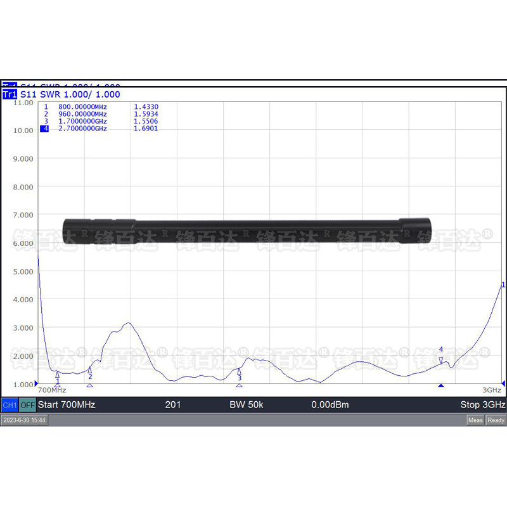This screenshot has height=507, width=507.
Task: Click the Start 700MHz field
Action: (67, 405)
